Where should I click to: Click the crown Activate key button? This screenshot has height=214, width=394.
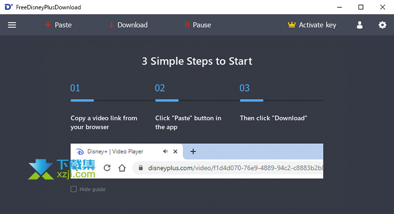(312, 25)
